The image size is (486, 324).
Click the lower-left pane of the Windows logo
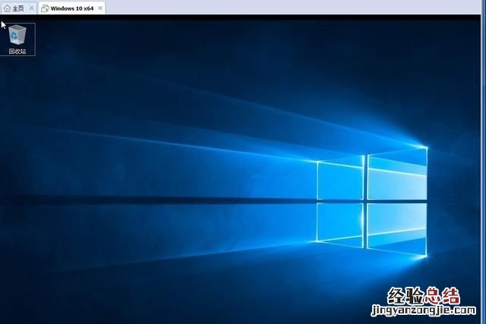coord(339,221)
